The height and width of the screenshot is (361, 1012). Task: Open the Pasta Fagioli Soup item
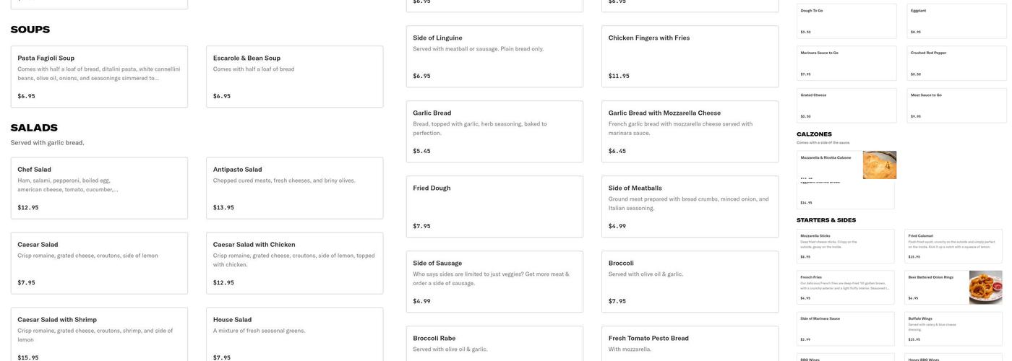(99, 77)
